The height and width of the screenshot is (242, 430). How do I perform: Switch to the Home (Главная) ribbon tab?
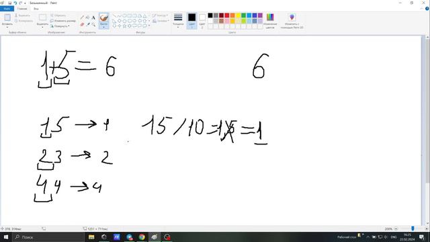tap(22, 9)
